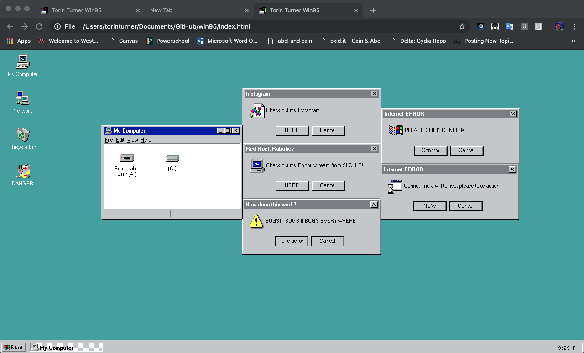
Task: Select the (C:) drive icon
Action: coord(172,158)
